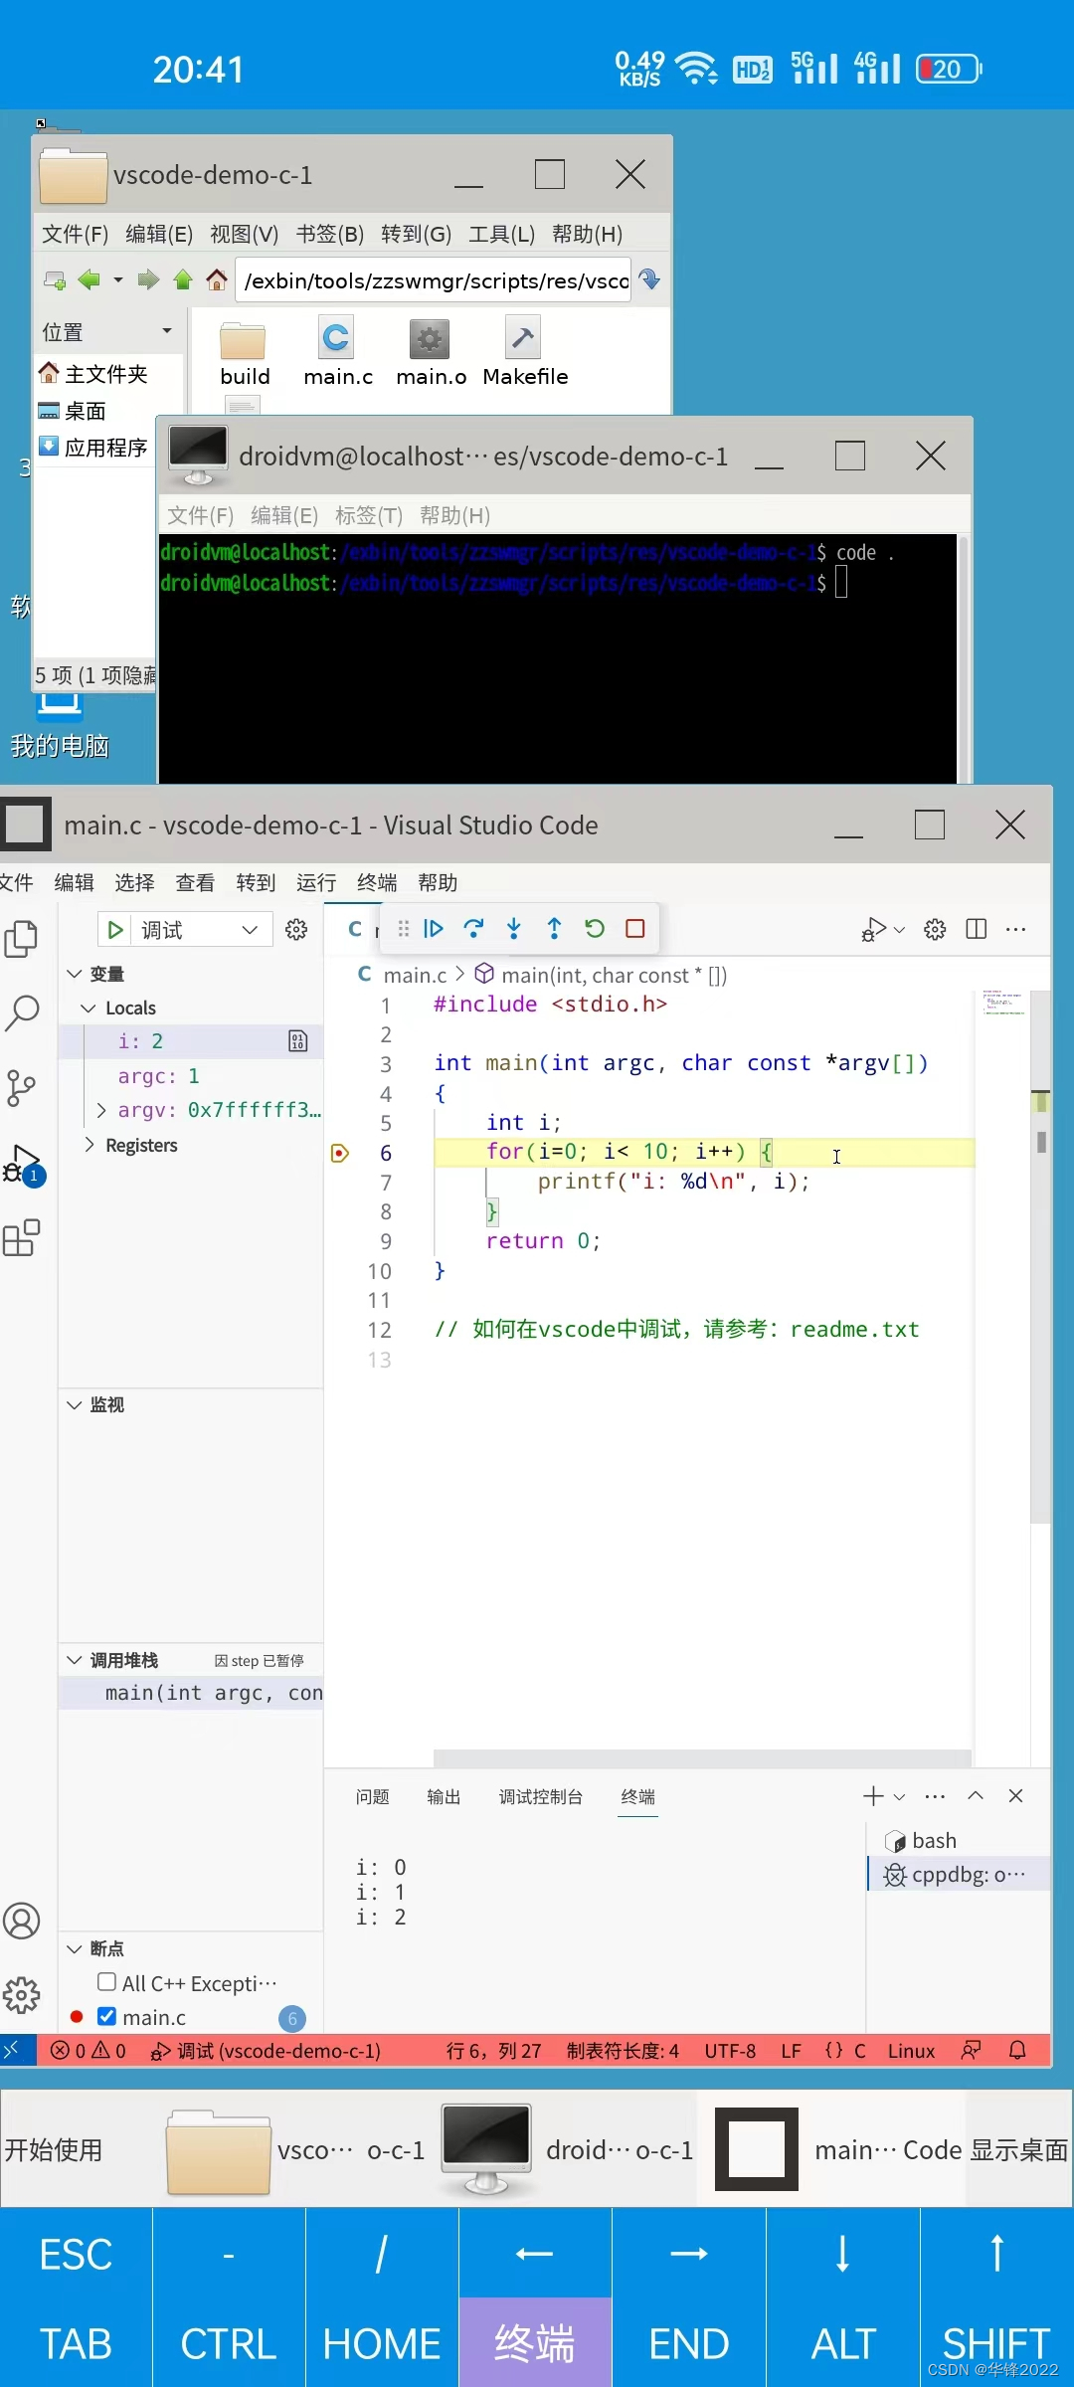Screen dimensions: 1074x2387
Task: Click the editor horizontal scrollbar
Action: pos(702,1758)
